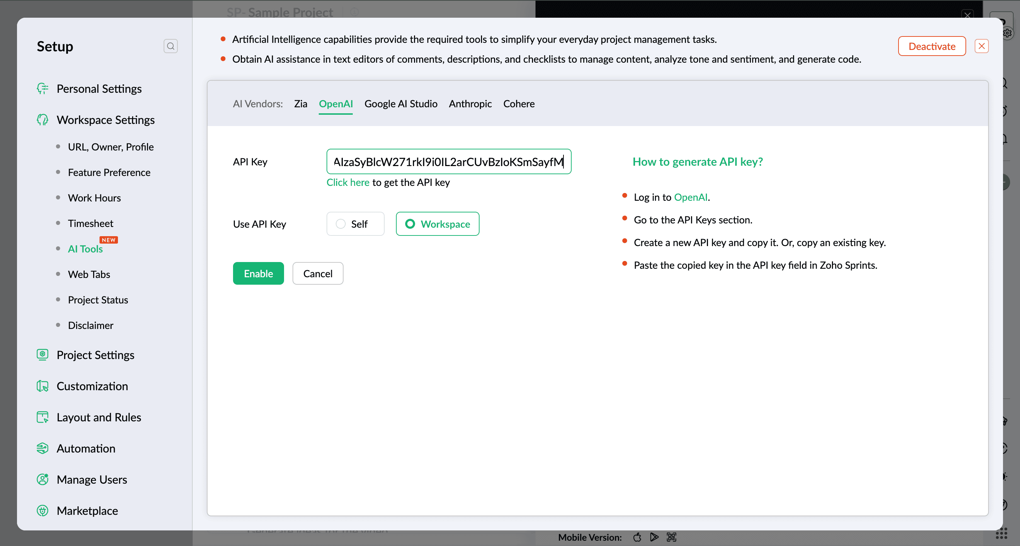Open Timesheet settings
The image size is (1020, 546).
pyautogui.click(x=91, y=223)
